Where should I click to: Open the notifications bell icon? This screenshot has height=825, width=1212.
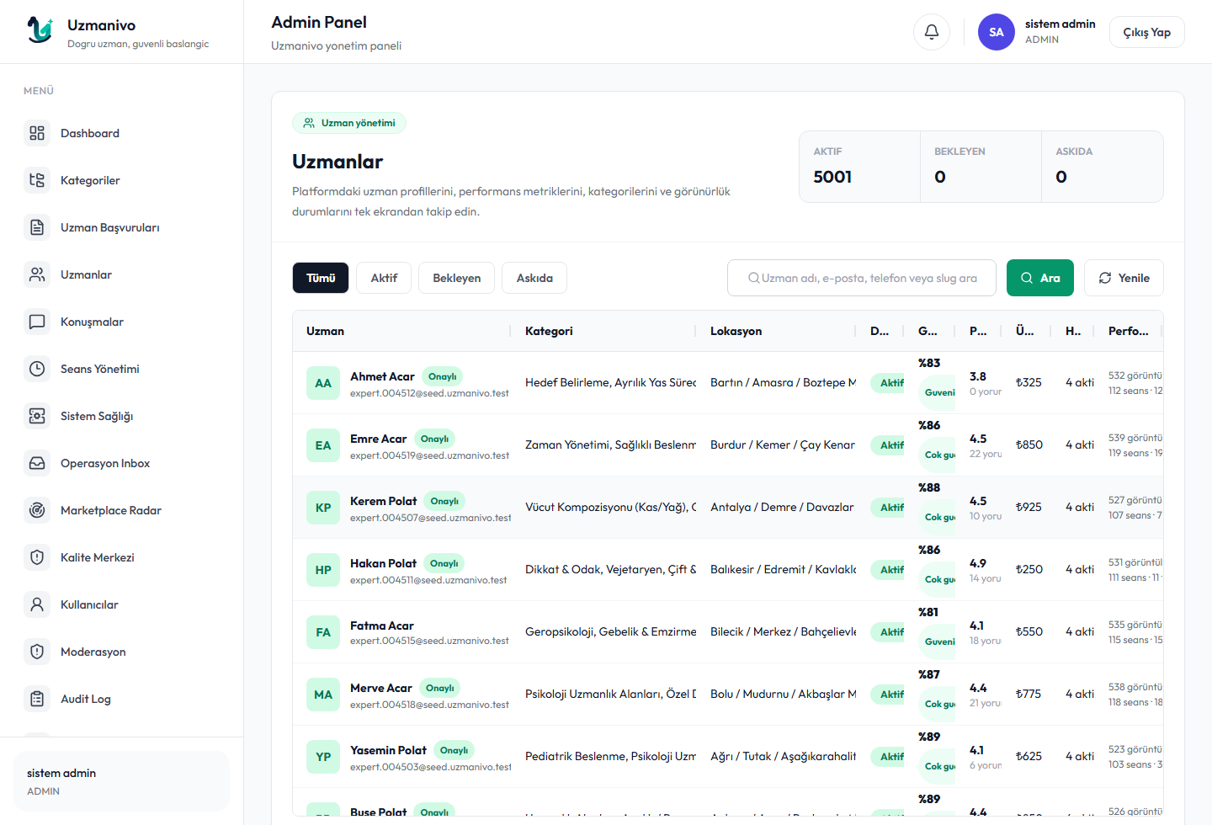(932, 32)
